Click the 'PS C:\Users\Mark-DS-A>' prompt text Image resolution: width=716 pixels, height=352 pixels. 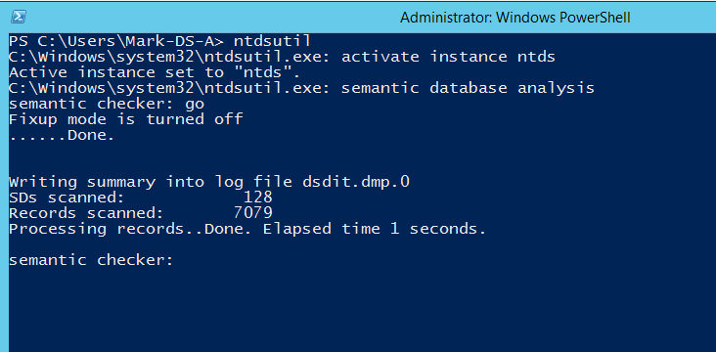[x=116, y=41]
